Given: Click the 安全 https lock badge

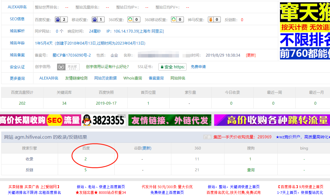Looking at the screenshot, I should [x=172, y=67].
